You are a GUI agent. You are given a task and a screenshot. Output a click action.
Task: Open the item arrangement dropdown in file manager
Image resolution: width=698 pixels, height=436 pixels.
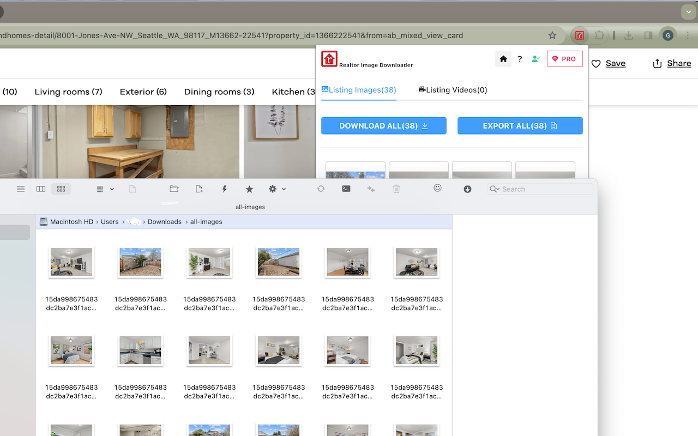tap(105, 189)
